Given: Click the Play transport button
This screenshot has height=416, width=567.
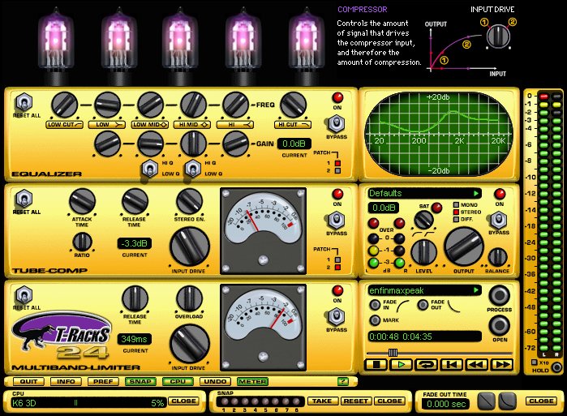Looking at the screenshot, I should [401, 365].
